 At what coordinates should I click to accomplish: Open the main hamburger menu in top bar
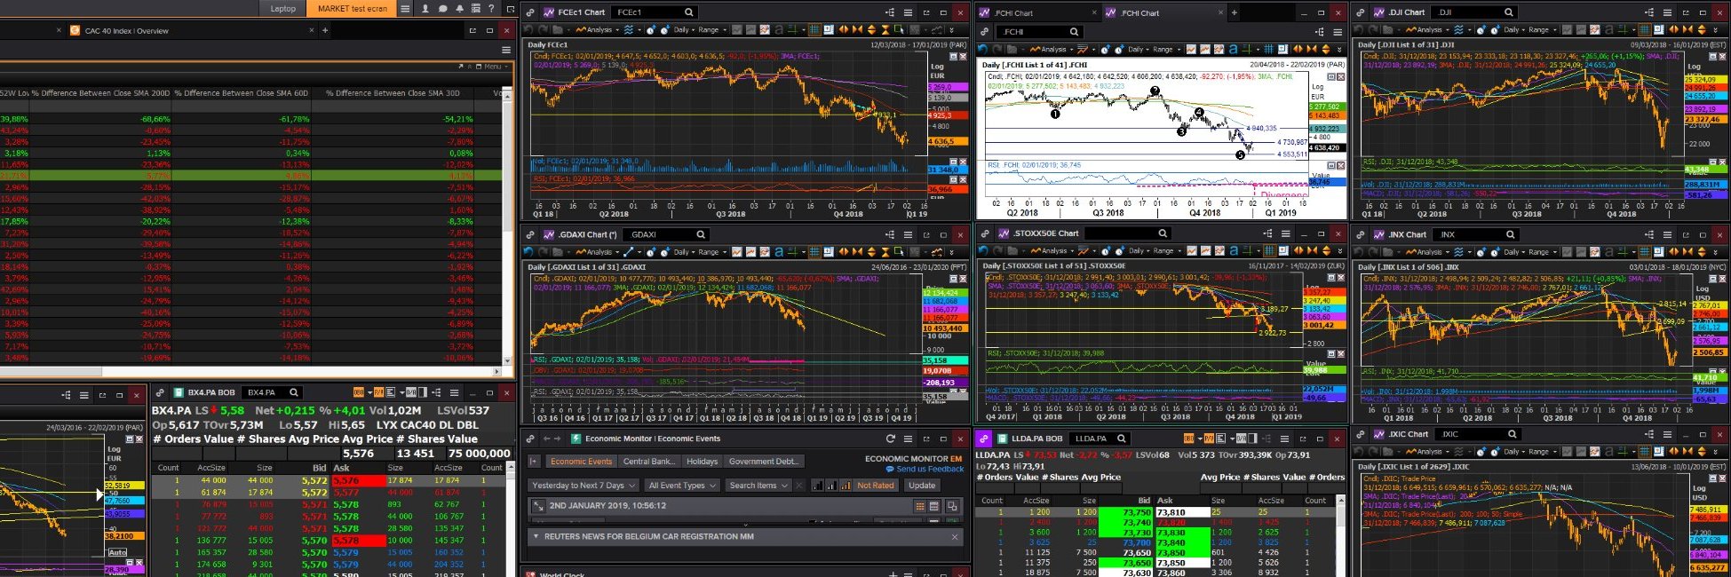(405, 9)
